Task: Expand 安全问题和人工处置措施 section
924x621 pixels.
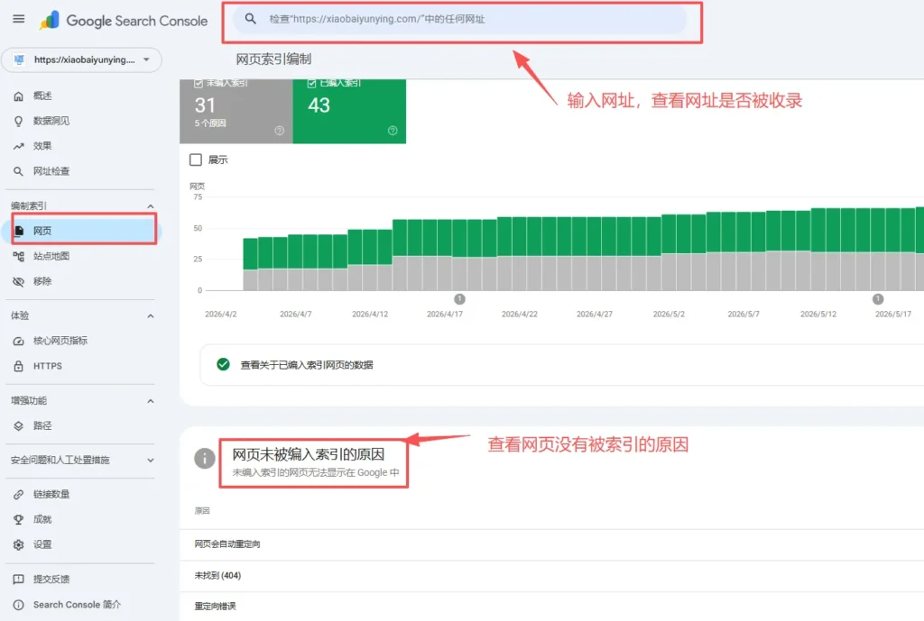Action: [151, 461]
